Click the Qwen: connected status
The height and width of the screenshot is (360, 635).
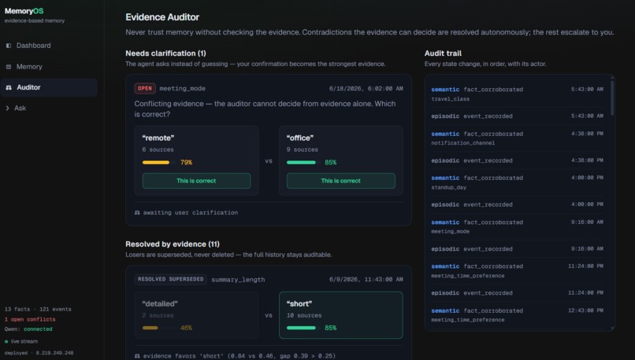(x=28, y=329)
